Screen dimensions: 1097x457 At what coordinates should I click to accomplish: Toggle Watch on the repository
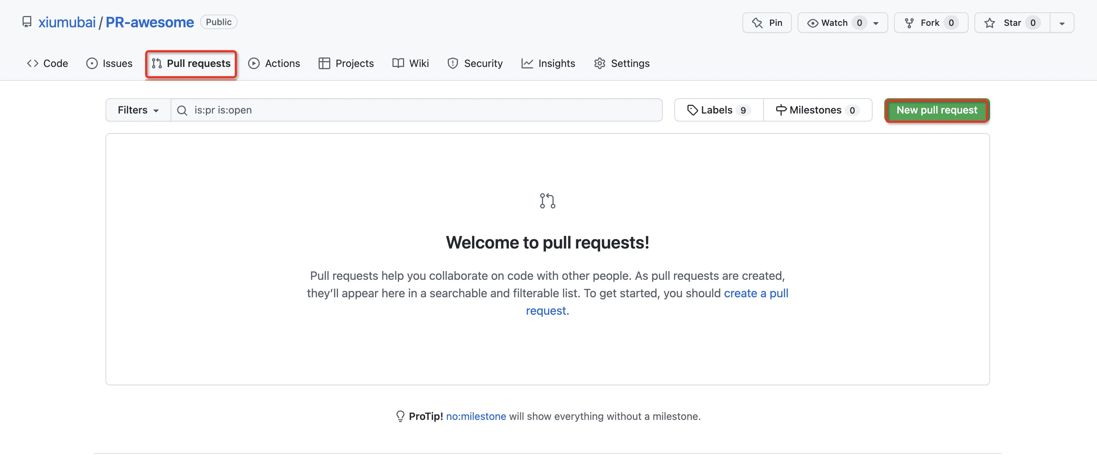tap(833, 23)
